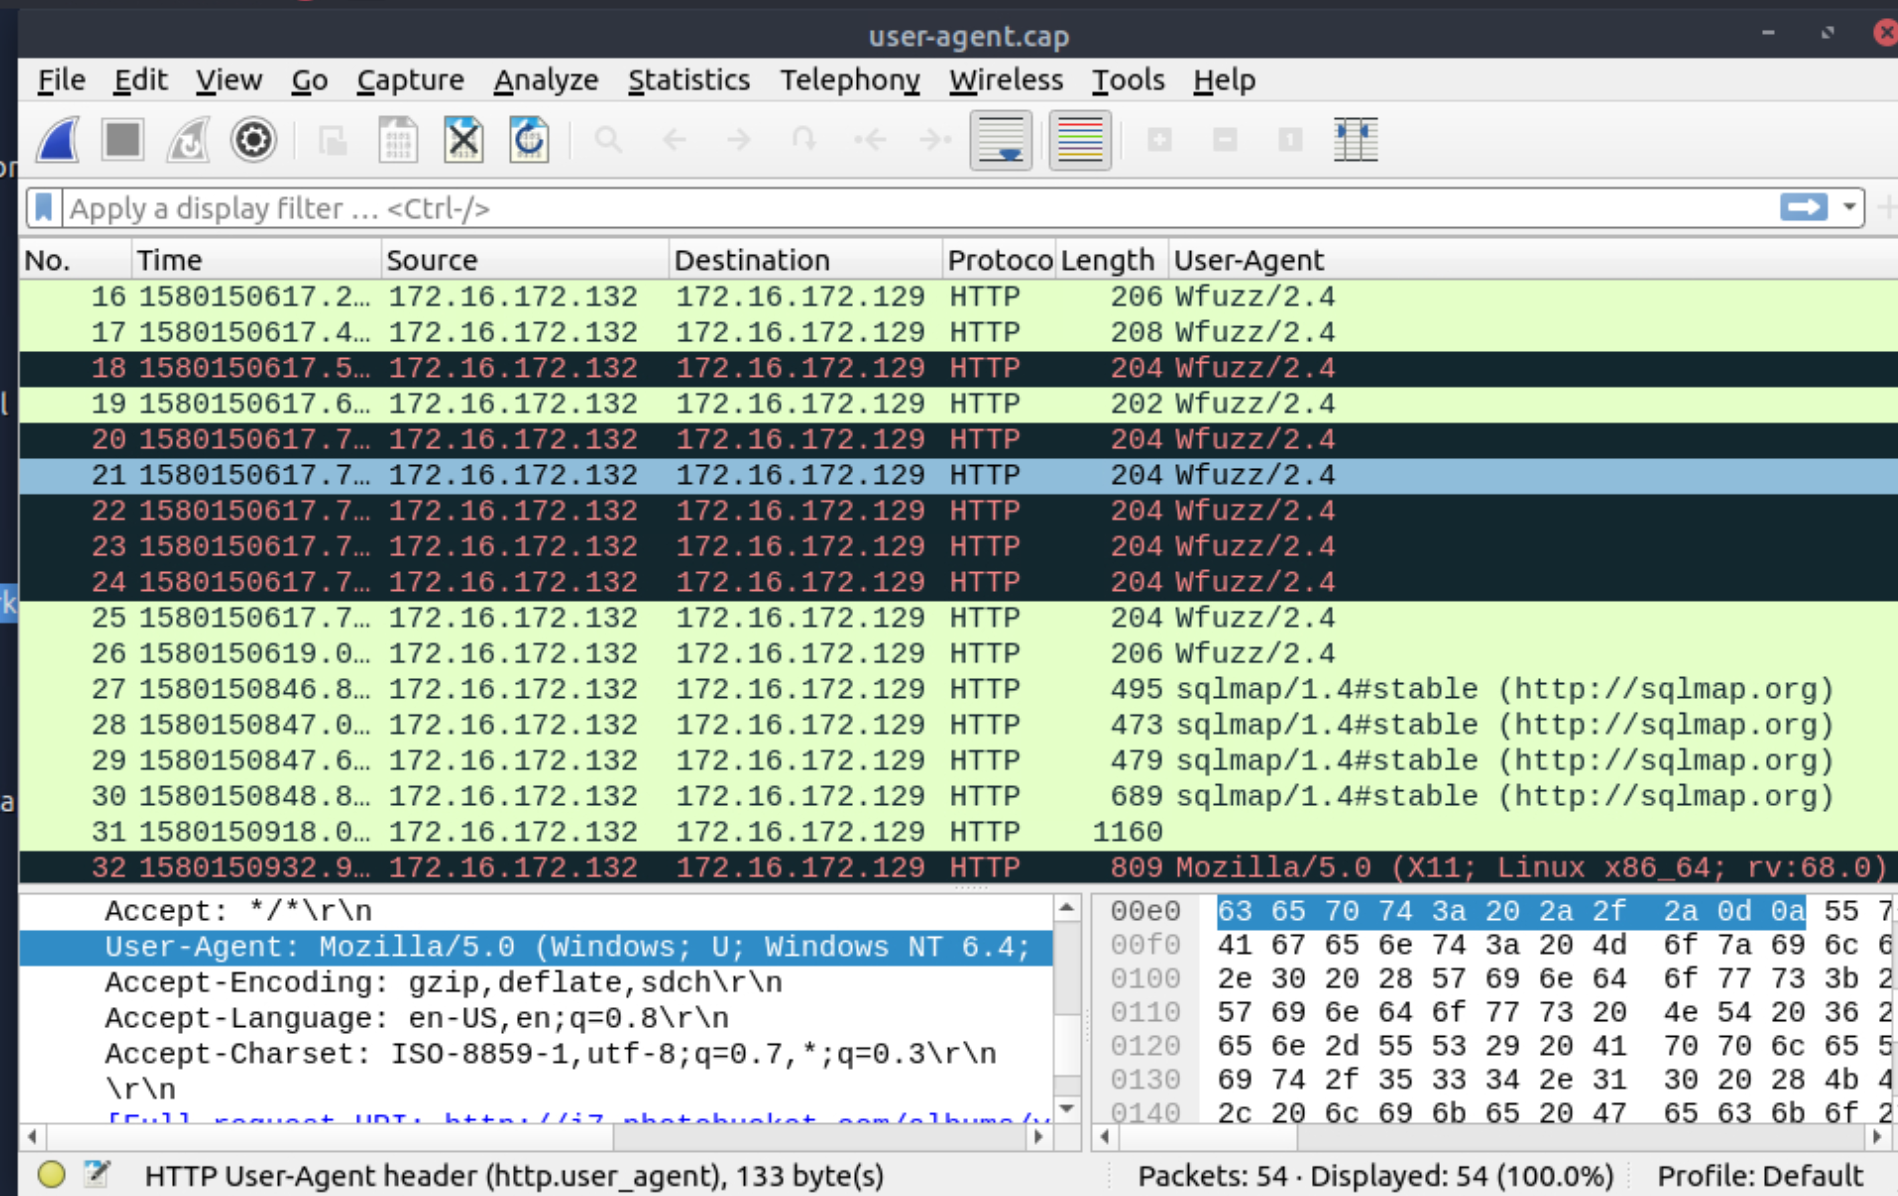The image size is (1898, 1196).
Task: Apply display filter blue arrow button
Action: (1803, 208)
